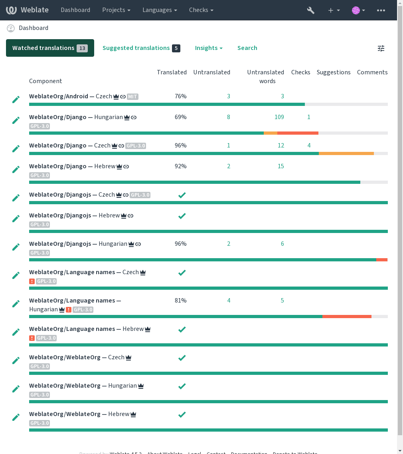Viewport: 403px width, 454px height.
Task: Expand the Projects dropdown menu
Action: pos(116,10)
